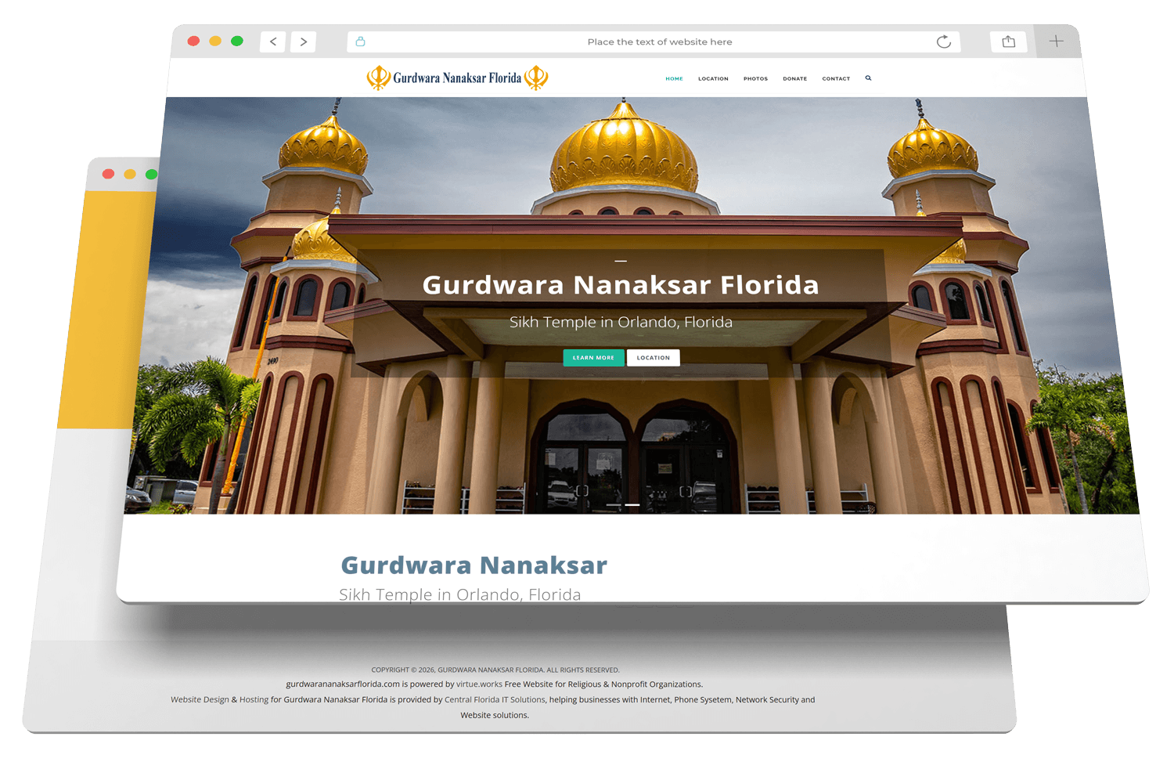The height and width of the screenshot is (762, 1174).
Task: Click the Website Design footer link
Action: pos(200,699)
